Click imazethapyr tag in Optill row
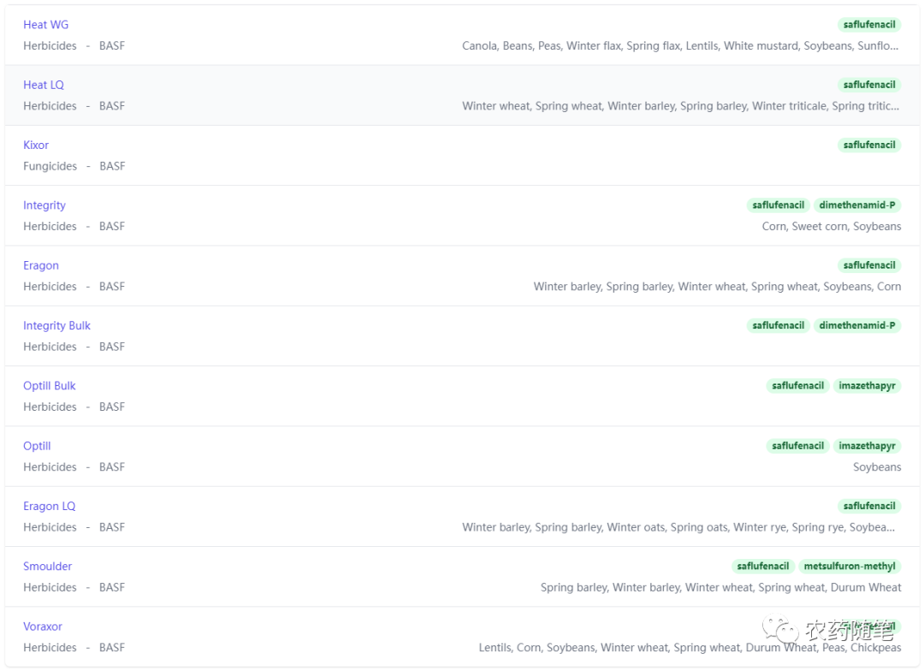The height and width of the screenshot is (671, 924). [x=868, y=446]
